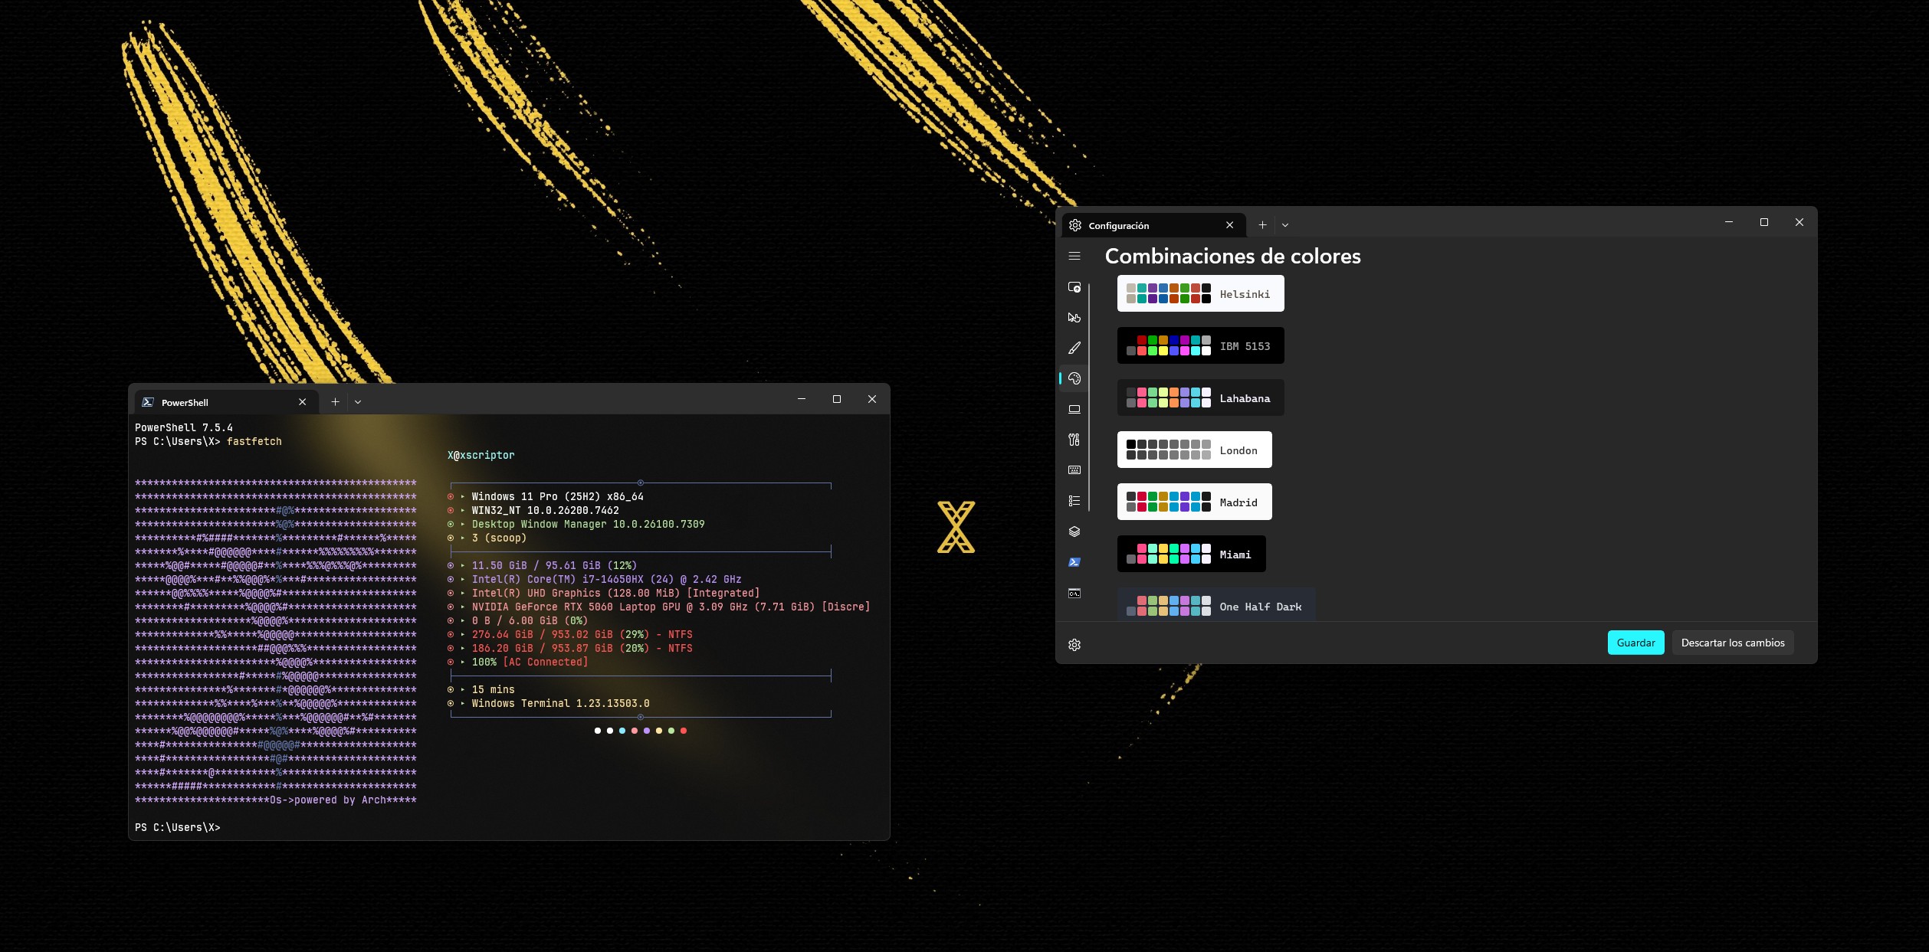Open PowerShell profile icon in sidebar
Viewport: 1929px width, 952px height.
(x=1074, y=562)
